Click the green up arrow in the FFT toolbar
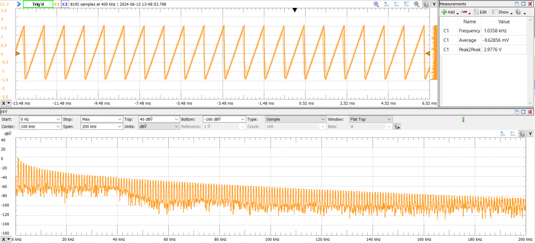The width and height of the screenshot is (535, 243). click(463, 119)
